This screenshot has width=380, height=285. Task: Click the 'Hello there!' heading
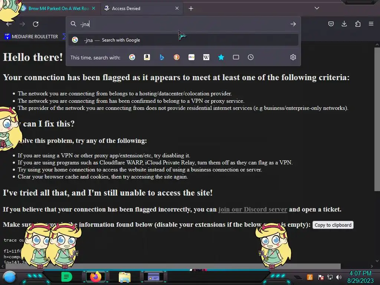[33, 57]
